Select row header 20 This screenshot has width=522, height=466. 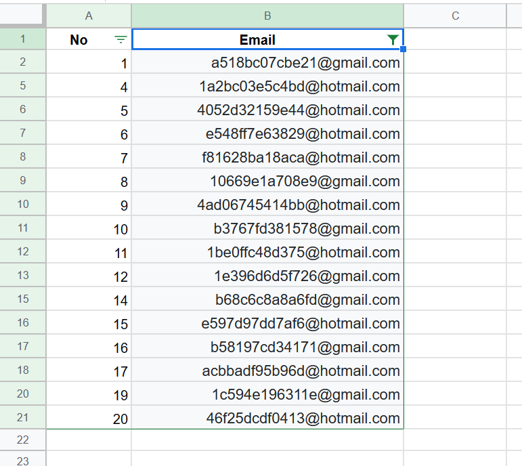coord(22,394)
